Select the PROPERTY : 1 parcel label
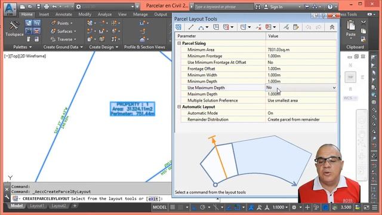The width and height of the screenshot is (382, 215). pos(133,109)
